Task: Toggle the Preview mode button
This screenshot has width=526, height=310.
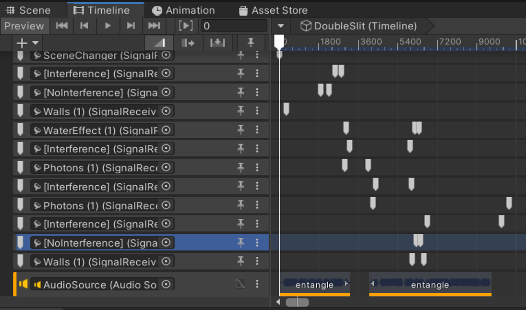Action: coord(24,26)
